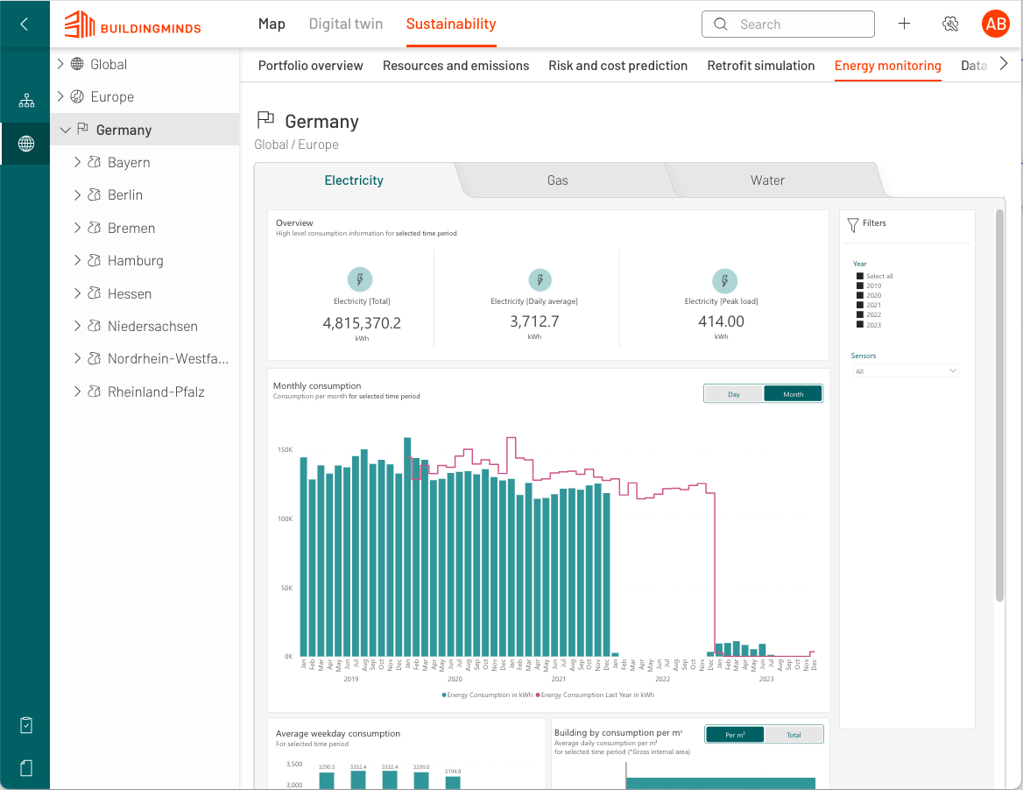Image resolution: width=1023 pixels, height=790 pixels.
Task: Go back using the left arrow icon
Action: click(x=25, y=25)
